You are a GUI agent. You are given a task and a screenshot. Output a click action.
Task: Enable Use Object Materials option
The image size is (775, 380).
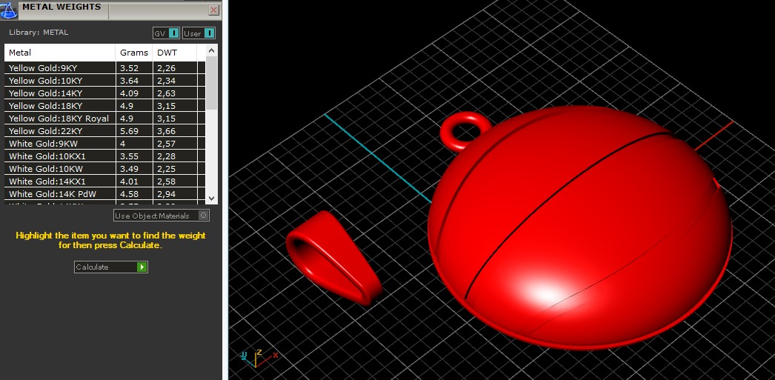pos(162,216)
